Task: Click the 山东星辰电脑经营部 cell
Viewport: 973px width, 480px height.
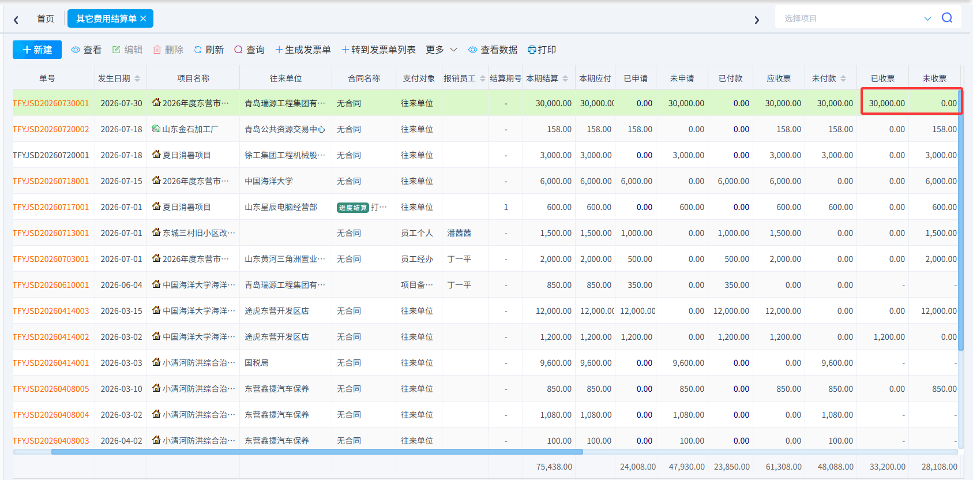Action: point(281,207)
